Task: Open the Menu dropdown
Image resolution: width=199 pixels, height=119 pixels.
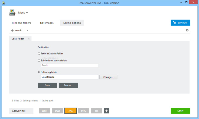Action: pyautogui.click(x=23, y=13)
